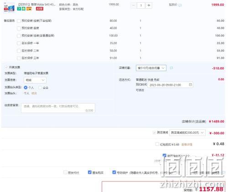Check 延长保修 二年 option
This screenshot has height=192, width=228.
(x=19, y=51)
